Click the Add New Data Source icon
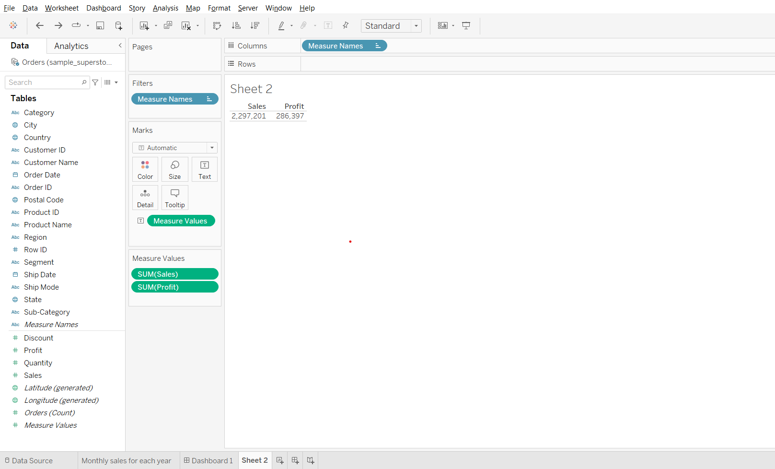Screen dimensions: 775x469 (118, 26)
